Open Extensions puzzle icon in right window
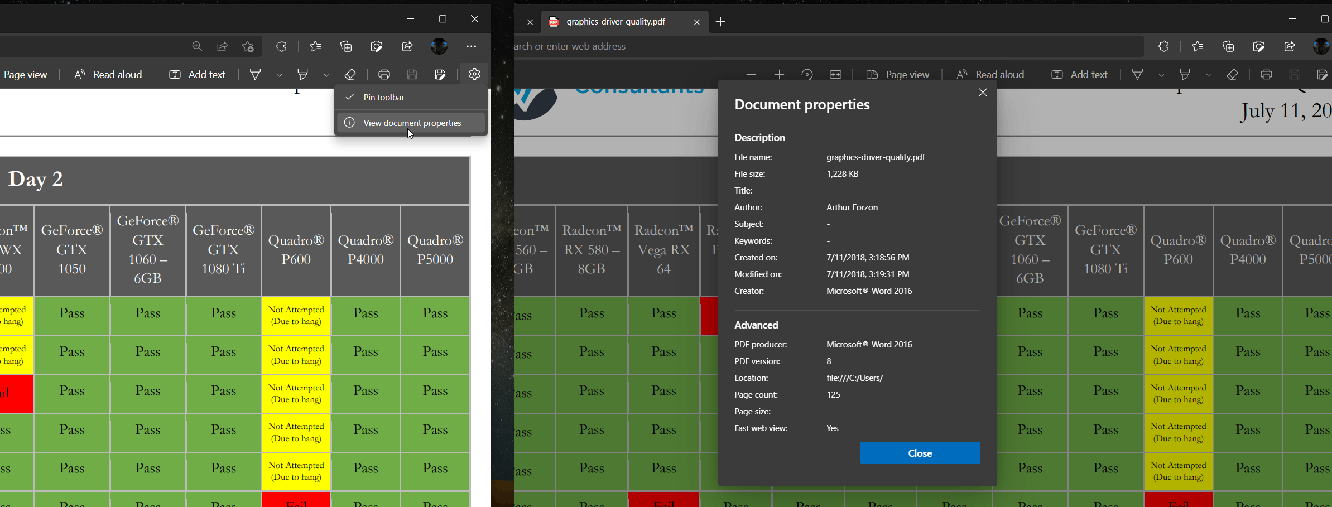Screen dimensions: 1332x507 click(1163, 46)
